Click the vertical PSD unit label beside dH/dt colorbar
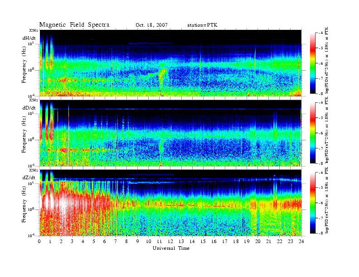This screenshot has width=359, height=277. pyautogui.click(x=327, y=60)
